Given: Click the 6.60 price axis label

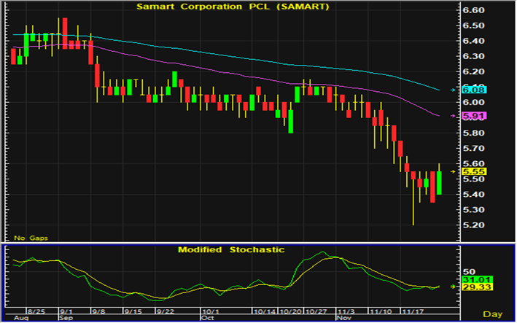Looking at the screenshot, I should pos(474,10).
